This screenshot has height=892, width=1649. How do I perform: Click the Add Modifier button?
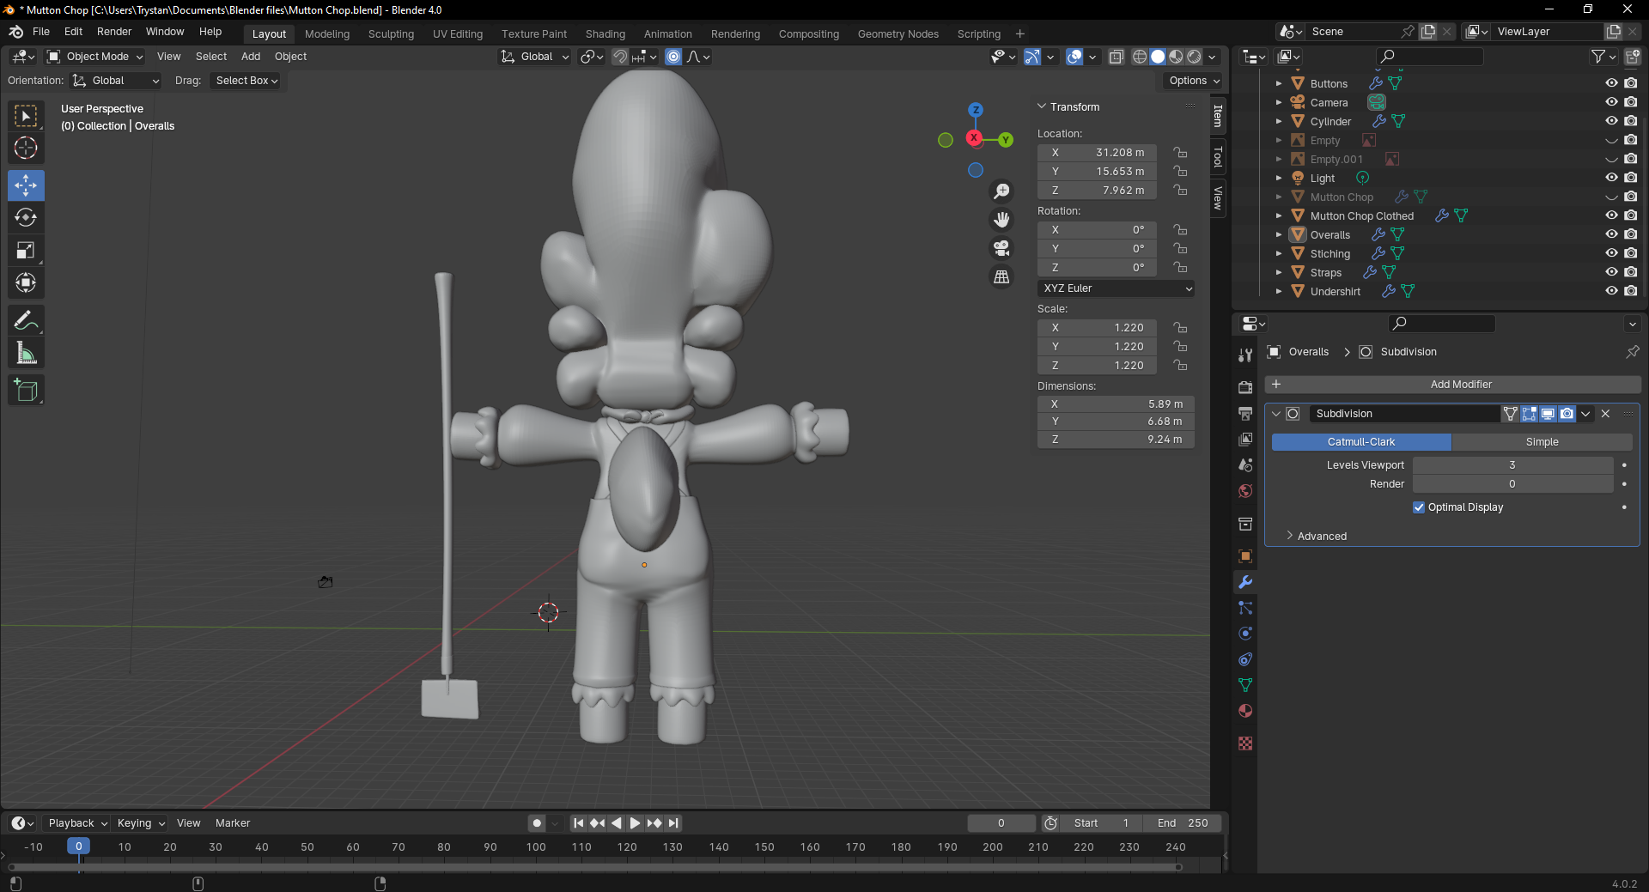point(1460,385)
